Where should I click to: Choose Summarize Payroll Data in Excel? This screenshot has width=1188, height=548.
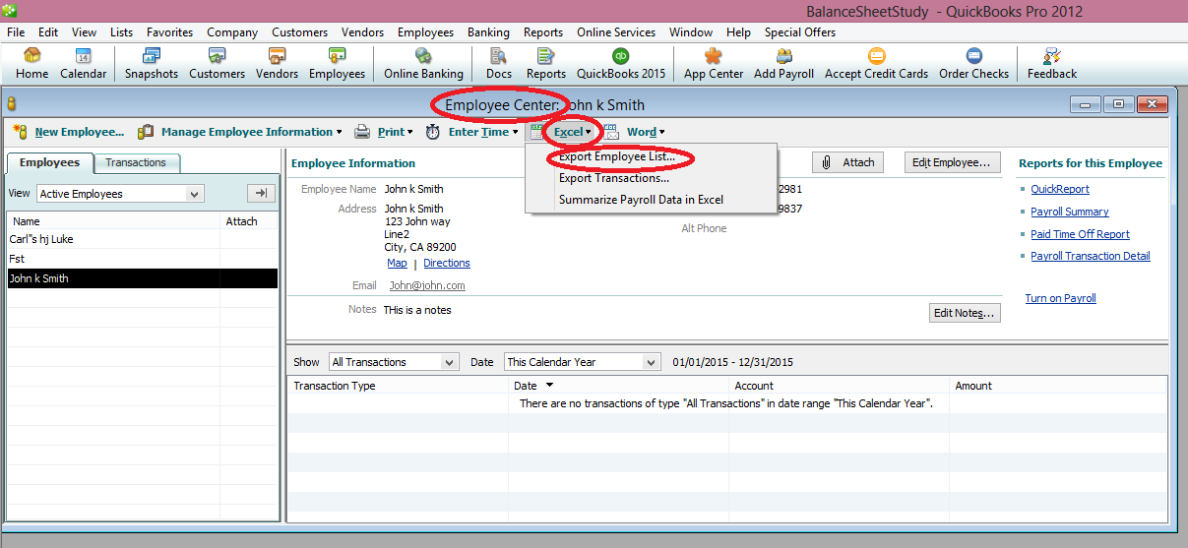pos(641,200)
